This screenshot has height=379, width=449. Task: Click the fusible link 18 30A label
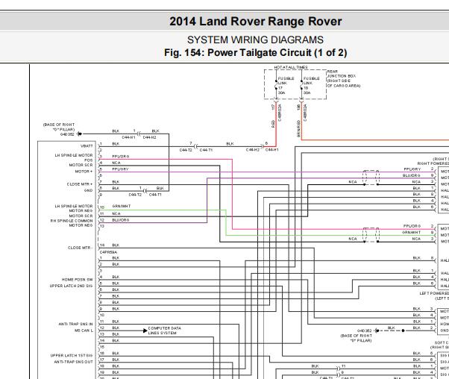pos(311,85)
